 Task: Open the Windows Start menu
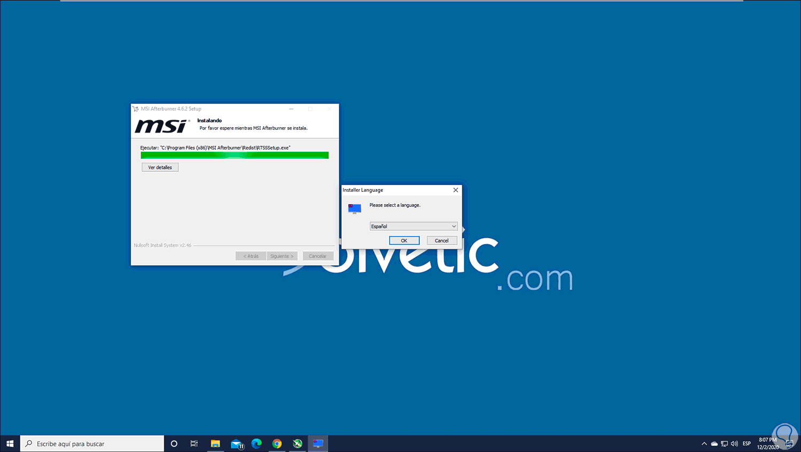(x=10, y=443)
